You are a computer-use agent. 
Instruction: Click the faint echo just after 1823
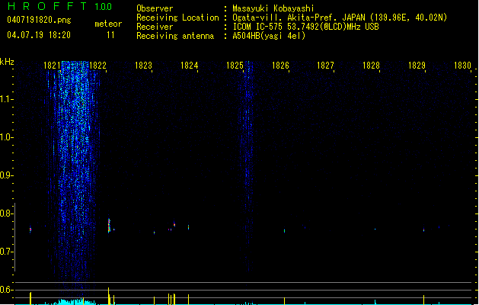155,233
